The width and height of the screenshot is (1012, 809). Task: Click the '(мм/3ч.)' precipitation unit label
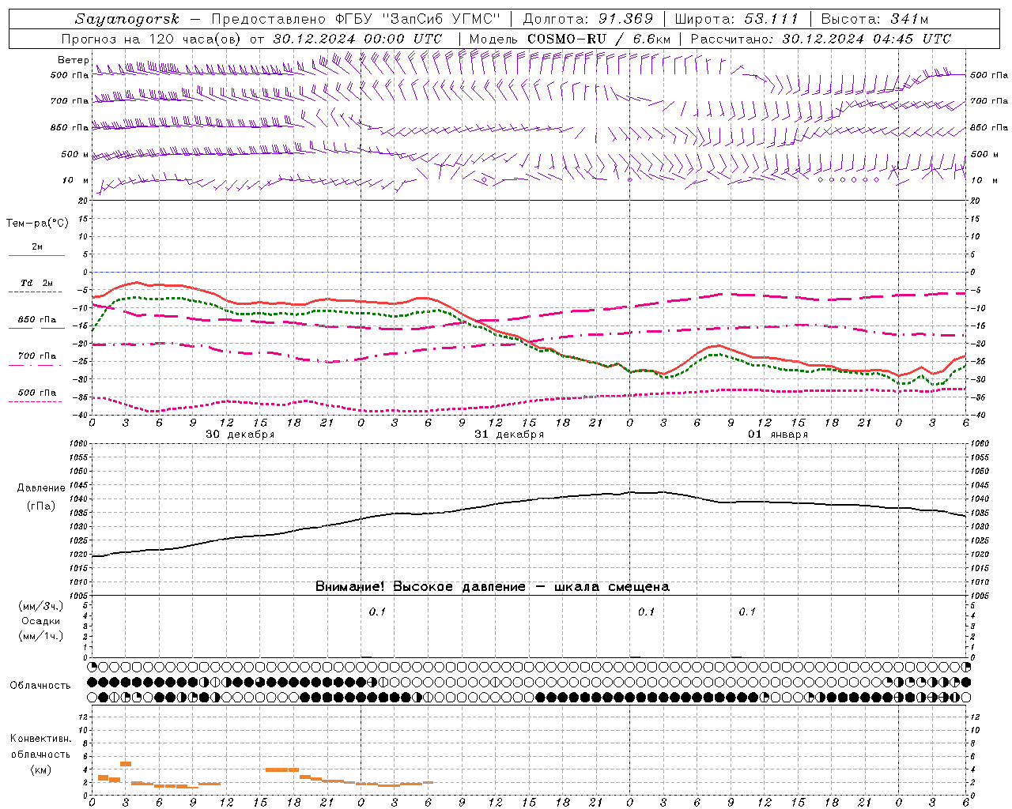[40, 606]
